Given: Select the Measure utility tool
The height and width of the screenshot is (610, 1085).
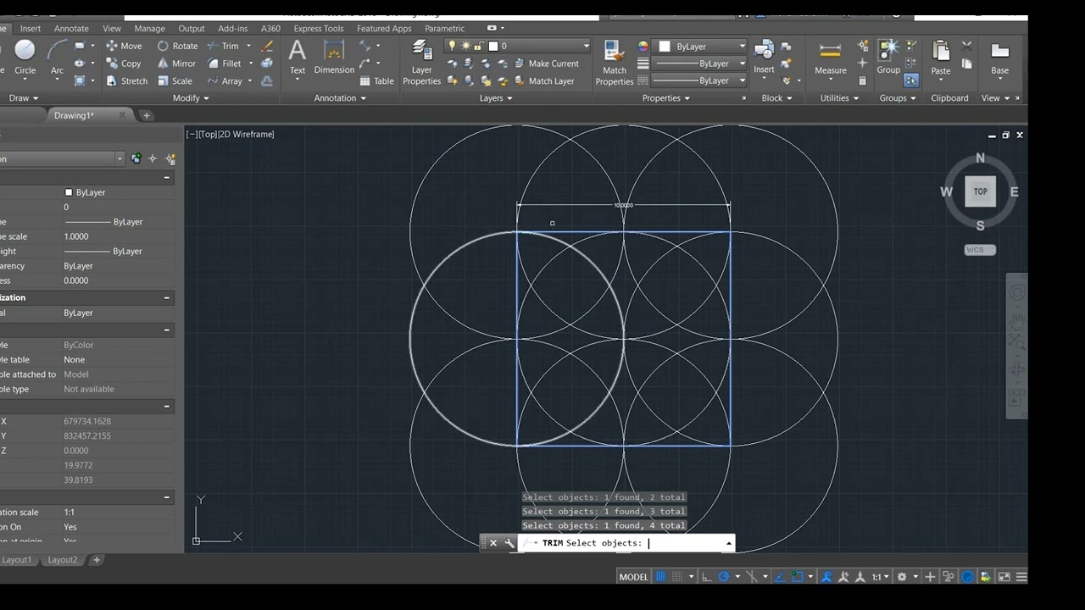Looking at the screenshot, I should [831, 58].
